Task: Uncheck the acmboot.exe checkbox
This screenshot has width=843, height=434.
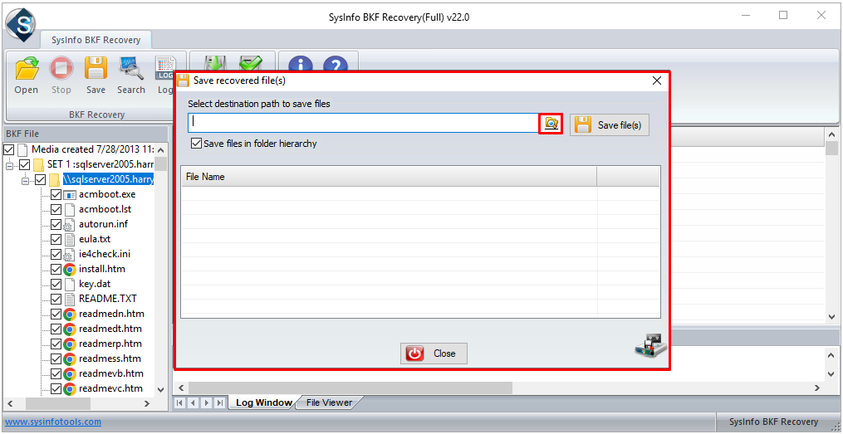Action: [56, 194]
